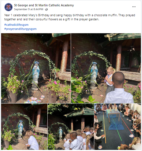
Task: Open St George and St Martin Catholic Academy page
Action: tap(44, 5)
